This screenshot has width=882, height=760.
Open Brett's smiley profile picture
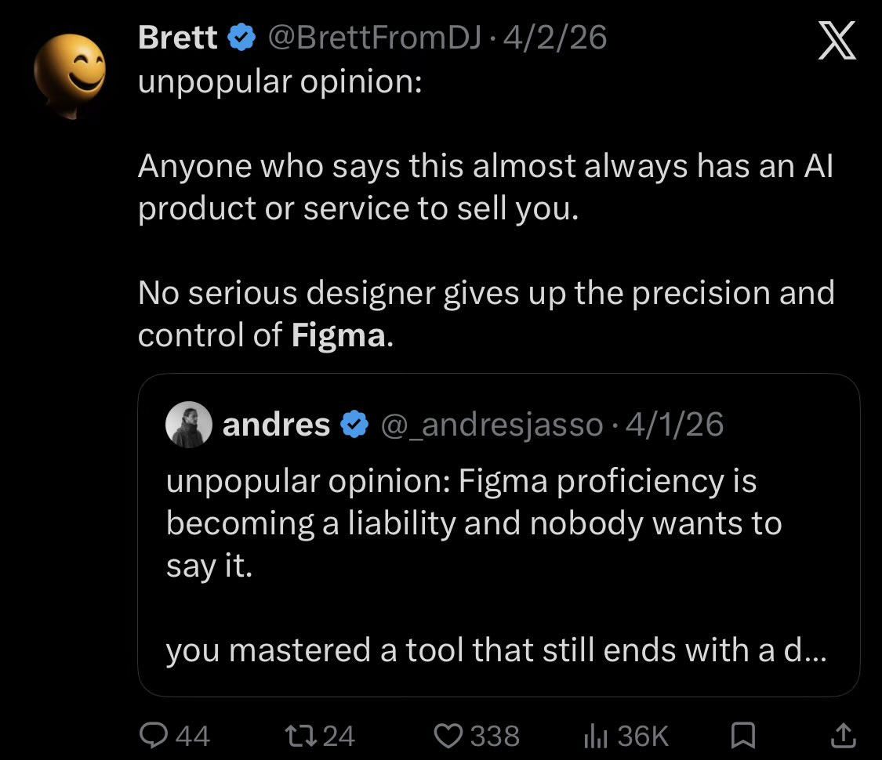(x=70, y=76)
